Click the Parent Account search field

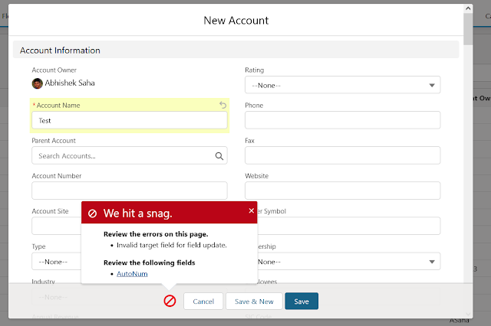pyautogui.click(x=130, y=155)
